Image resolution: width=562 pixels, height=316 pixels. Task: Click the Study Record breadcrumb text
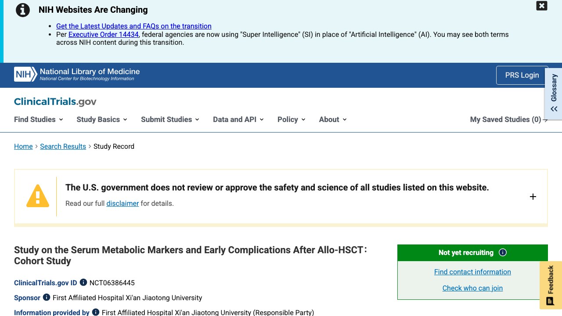coord(114,147)
